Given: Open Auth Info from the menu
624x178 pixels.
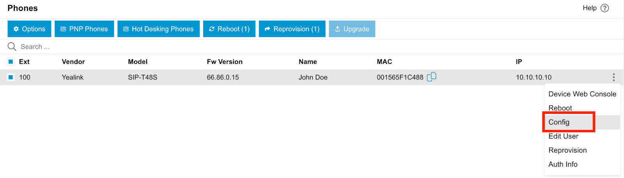Looking at the screenshot, I should pyautogui.click(x=563, y=164).
